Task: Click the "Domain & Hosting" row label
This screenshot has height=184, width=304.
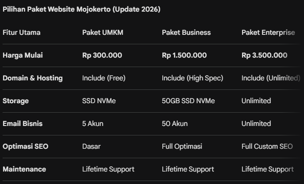Action: point(33,78)
